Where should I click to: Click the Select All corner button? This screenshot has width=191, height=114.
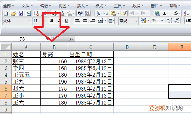6,47
